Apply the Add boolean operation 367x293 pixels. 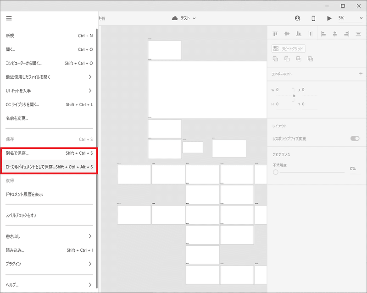click(x=275, y=59)
